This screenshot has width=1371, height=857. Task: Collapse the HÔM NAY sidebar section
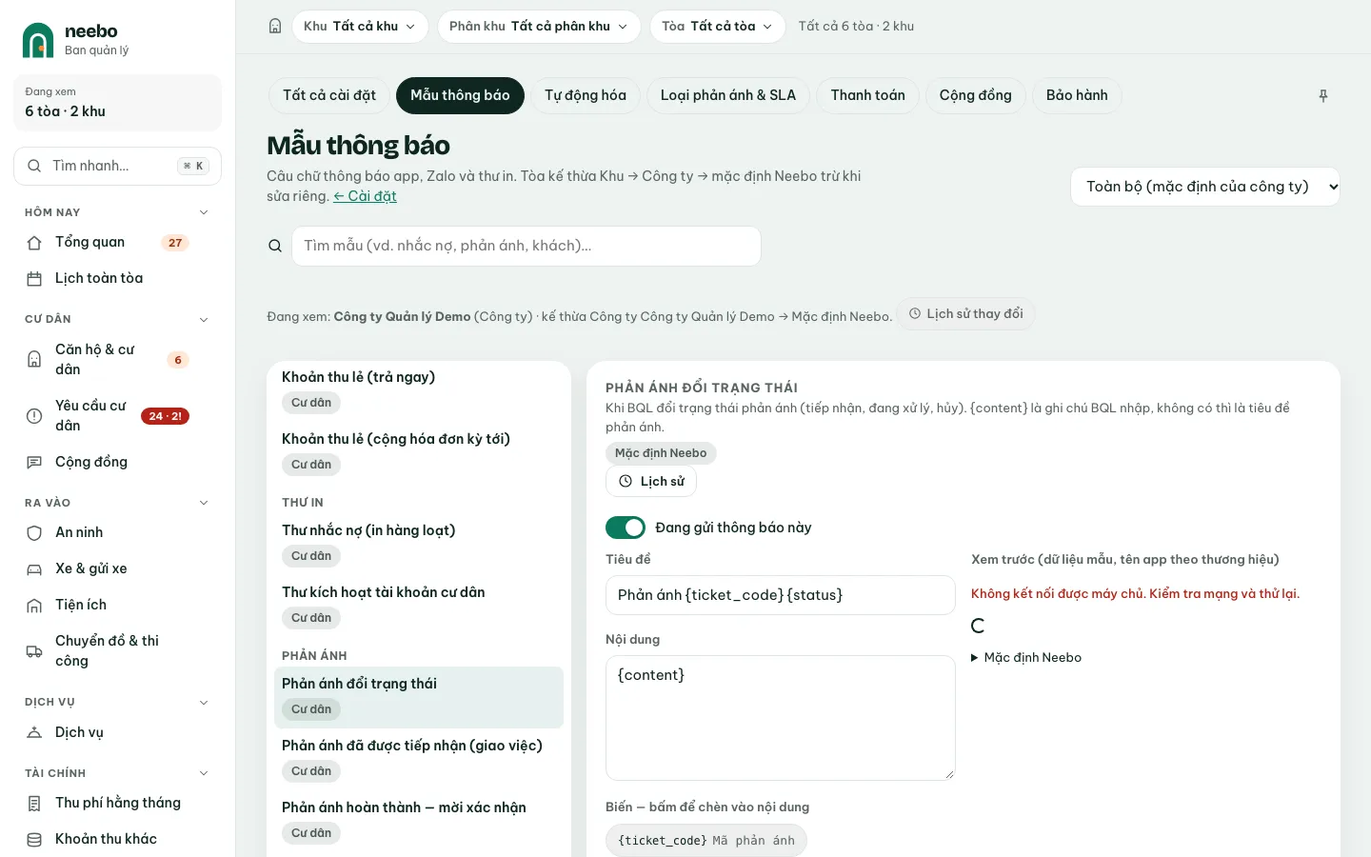click(204, 212)
